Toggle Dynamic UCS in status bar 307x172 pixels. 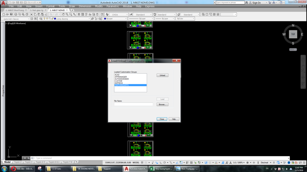(x=206, y=163)
